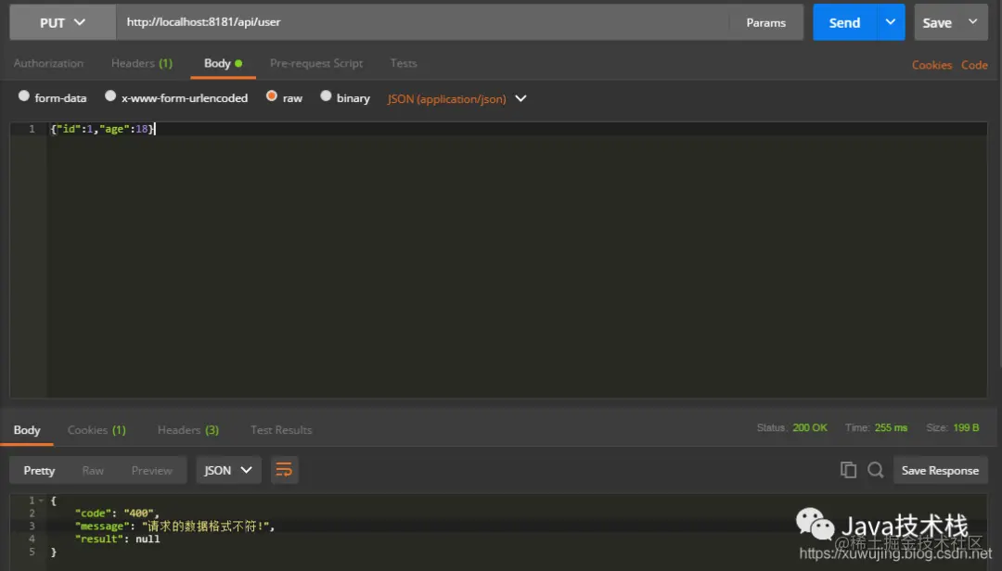Expand Save options arrow
The width and height of the screenshot is (1002, 571).
(973, 22)
